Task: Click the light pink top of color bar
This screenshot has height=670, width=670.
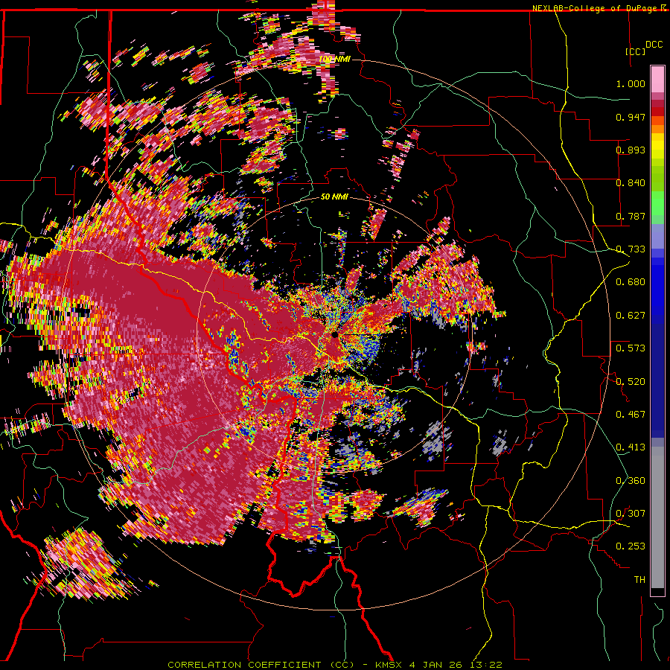Action: pyautogui.click(x=657, y=79)
